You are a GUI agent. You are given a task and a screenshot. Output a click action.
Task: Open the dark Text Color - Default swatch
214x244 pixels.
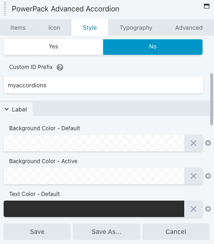[x=94, y=209]
